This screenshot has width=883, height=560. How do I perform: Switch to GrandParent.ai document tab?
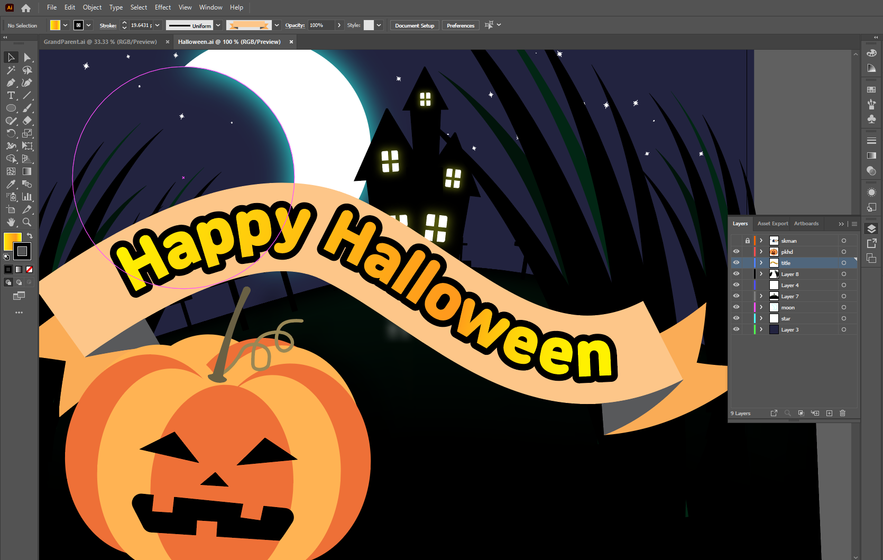pyautogui.click(x=100, y=42)
